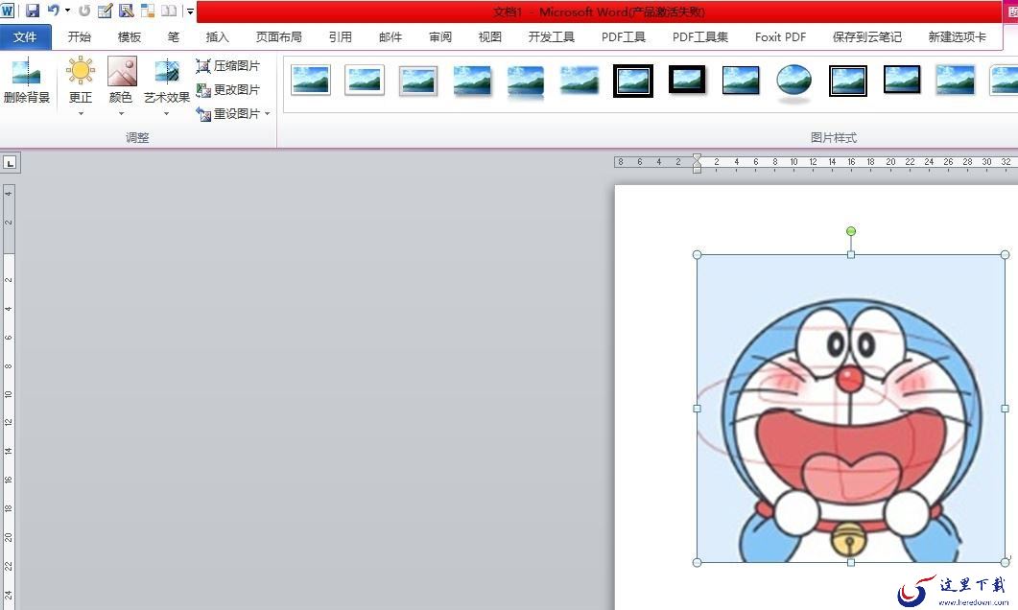The image size is (1018, 610).
Task: Switch to the Insert (插入) tab
Action: coord(218,37)
